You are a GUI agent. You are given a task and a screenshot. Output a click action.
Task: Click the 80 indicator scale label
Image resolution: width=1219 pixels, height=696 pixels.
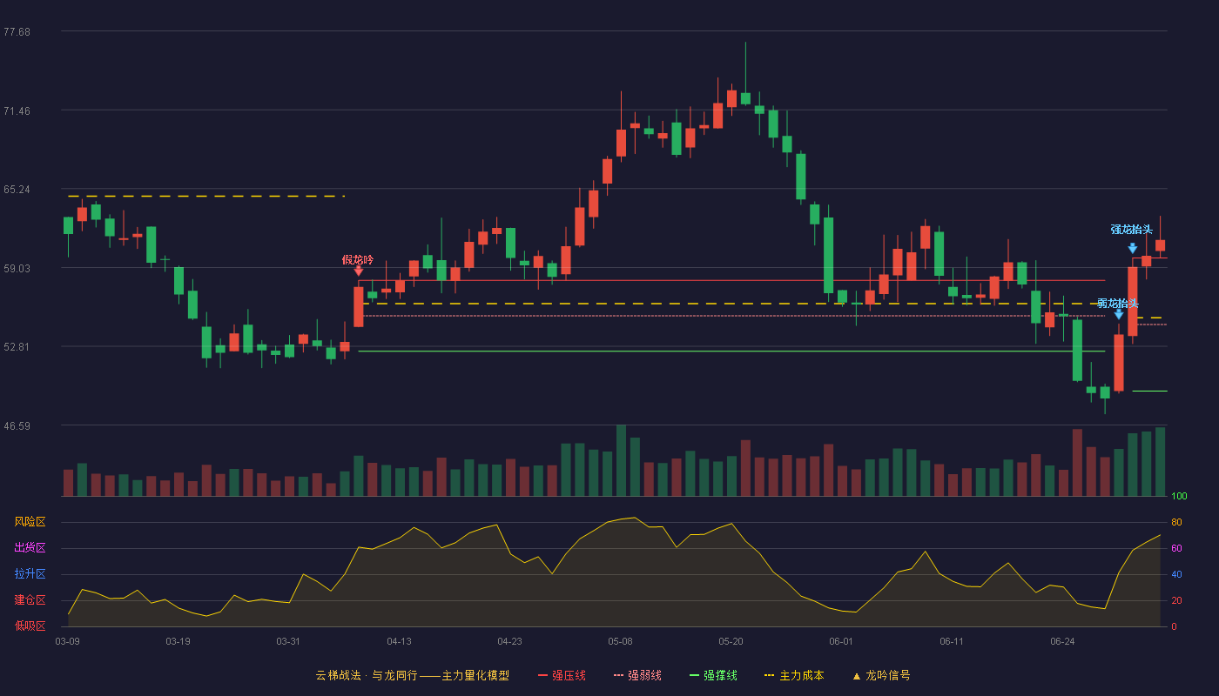click(1176, 523)
